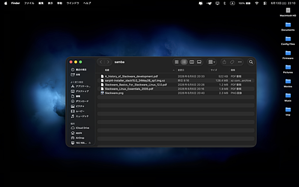Viewport: 299px width, 187px height.
Task: Select the Config Files desktop folder
Action: pyautogui.click(x=288, y=40)
